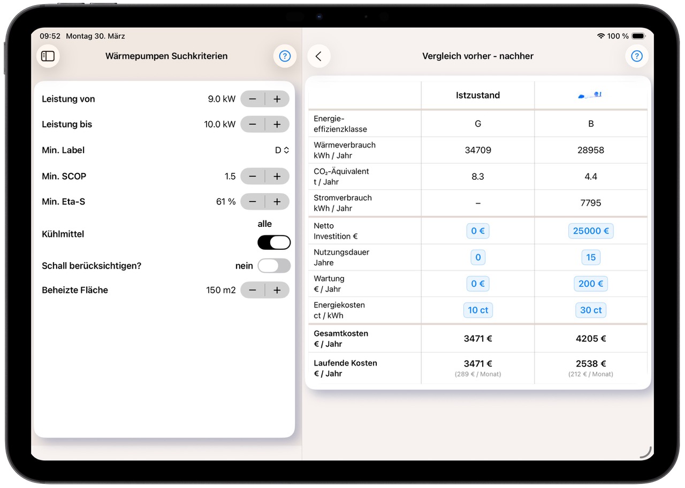Disable the Kühlmittel 'alle' toggle
685x488 pixels.
[273, 242]
